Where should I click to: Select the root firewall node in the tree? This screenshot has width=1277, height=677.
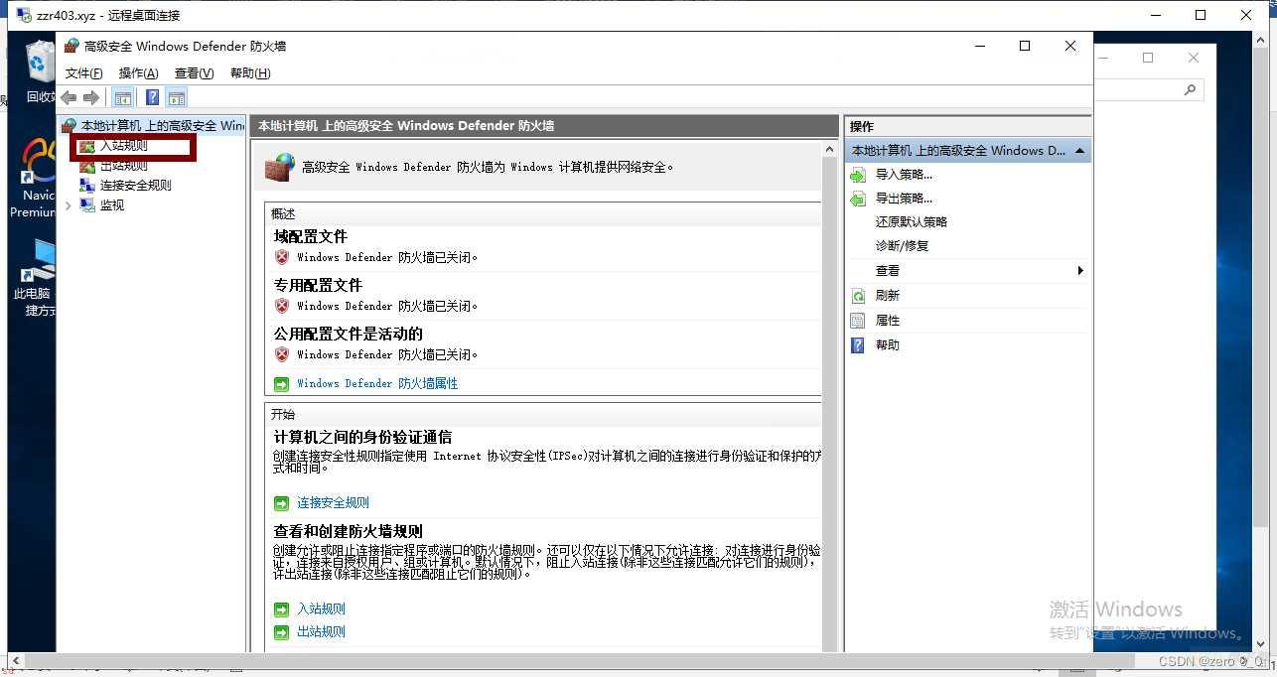(x=153, y=126)
